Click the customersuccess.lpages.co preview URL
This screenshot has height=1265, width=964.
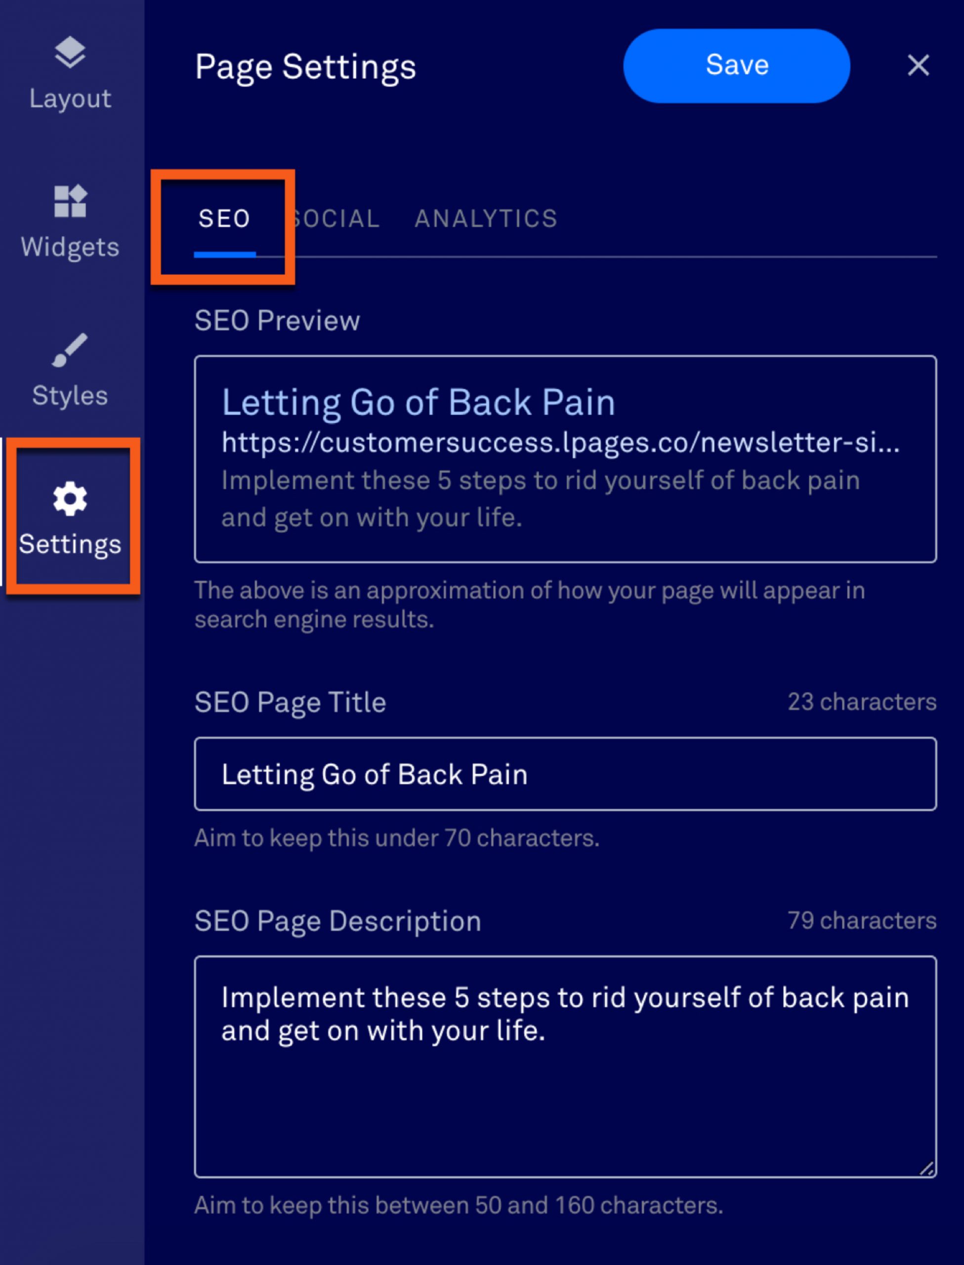point(561,442)
